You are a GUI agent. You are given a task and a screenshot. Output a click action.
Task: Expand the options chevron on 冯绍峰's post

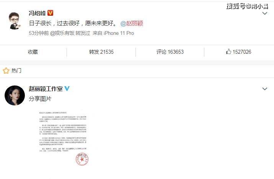click(265, 13)
